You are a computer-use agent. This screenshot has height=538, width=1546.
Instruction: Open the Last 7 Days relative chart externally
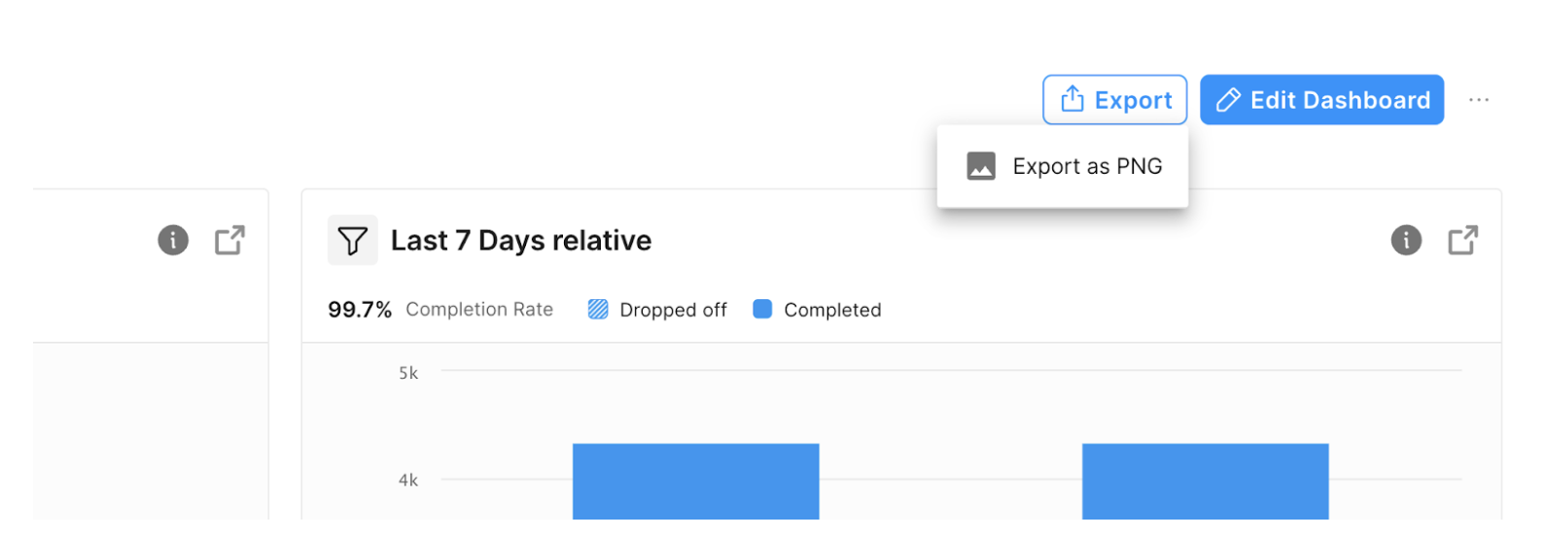1462,240
